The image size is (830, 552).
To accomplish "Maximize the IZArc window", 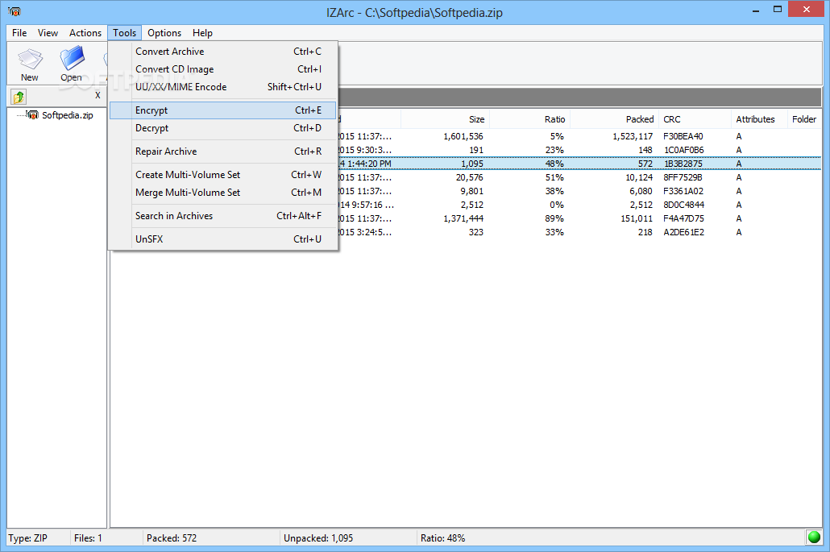I will [x=777, y=10].
